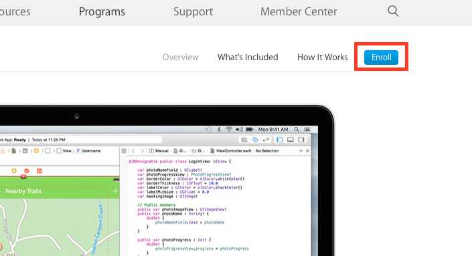Open the What's Included section
Image resolution: width=472 pixels, height=256 pixels.
coord(248,57)
